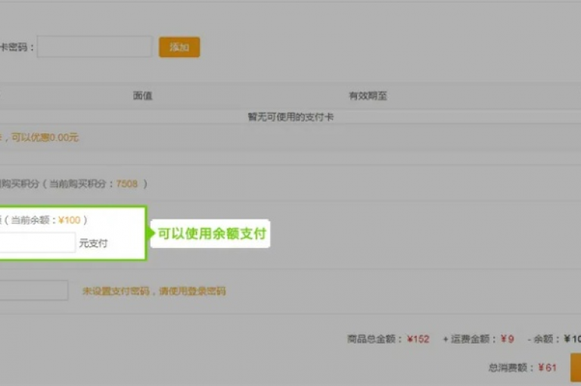Image resolution: width=581 pixels, height=386 pixels.
Task: Click the 面值 column header
Action: click(143, 95)
